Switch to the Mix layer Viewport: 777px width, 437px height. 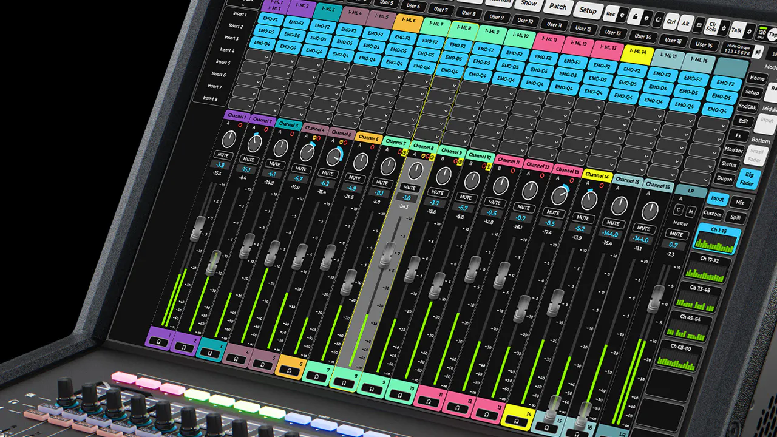[x=740, y=203]
